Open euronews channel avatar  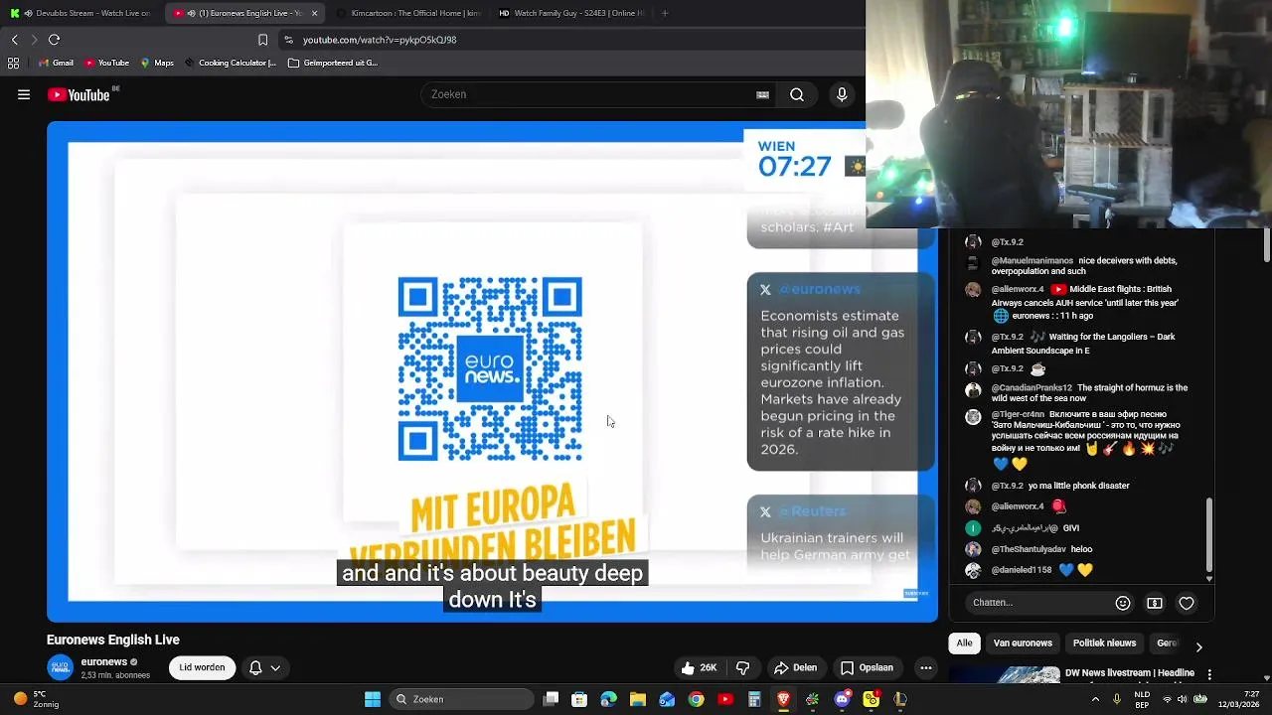pyautogui.click(x=61, y=667)
